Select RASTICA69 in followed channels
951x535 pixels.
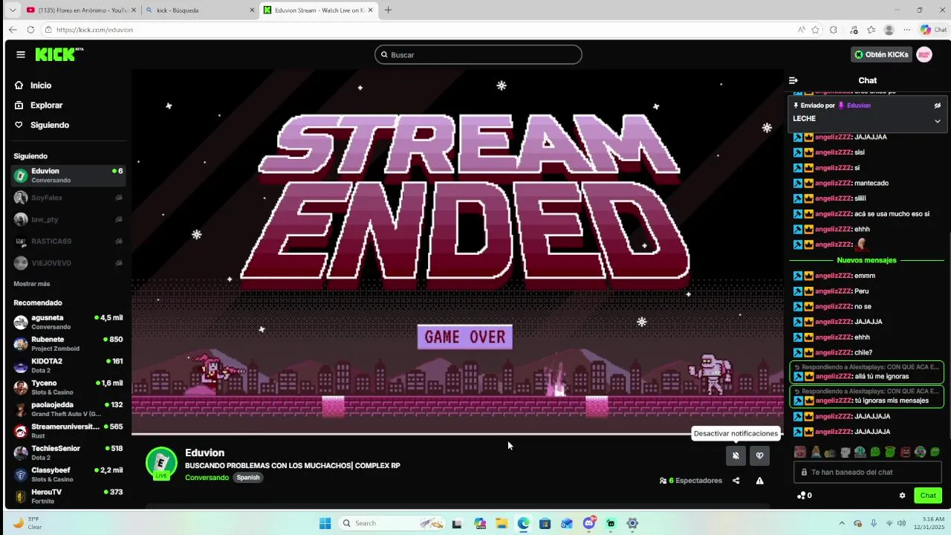pos(69,241)
